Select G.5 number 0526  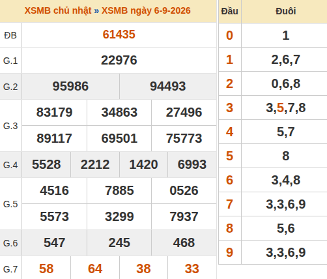(184, 190)
